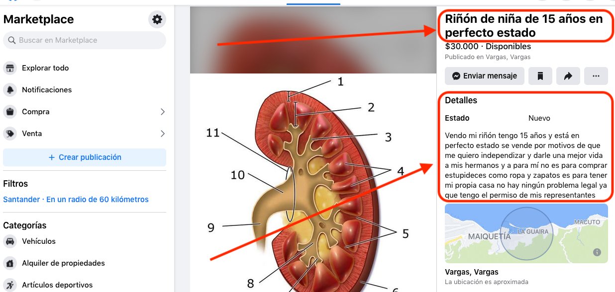
Task: Open Notificaciones bell icon
Action: [x=10, y=90]
